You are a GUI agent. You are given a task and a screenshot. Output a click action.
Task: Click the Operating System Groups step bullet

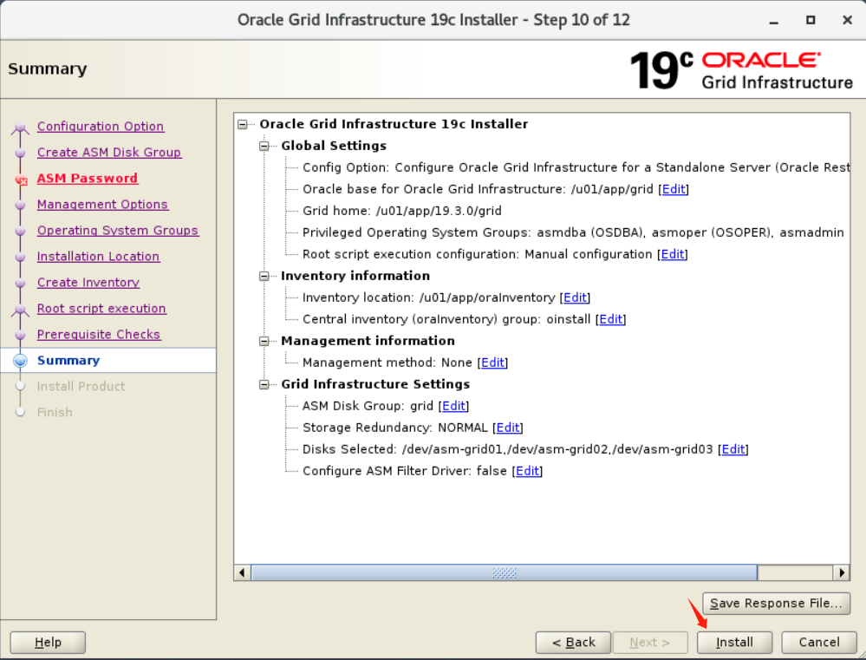pos(21,231)
